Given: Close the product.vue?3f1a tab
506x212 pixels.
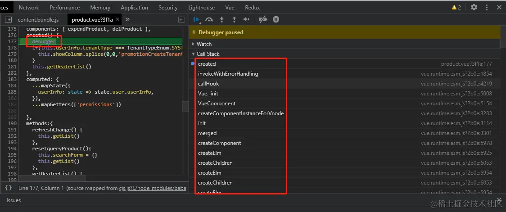Looking at the screenshot, I should (x=117, y=19).
